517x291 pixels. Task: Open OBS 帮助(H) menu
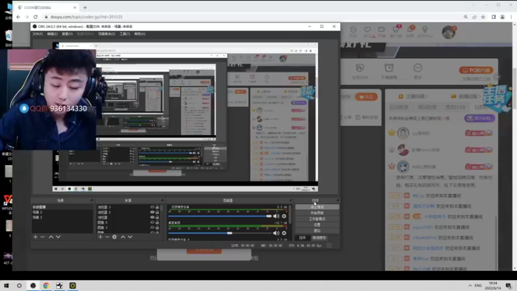tap(140, 34)
